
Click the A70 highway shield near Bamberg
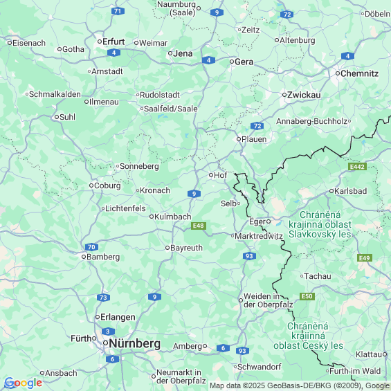point(91,247)
